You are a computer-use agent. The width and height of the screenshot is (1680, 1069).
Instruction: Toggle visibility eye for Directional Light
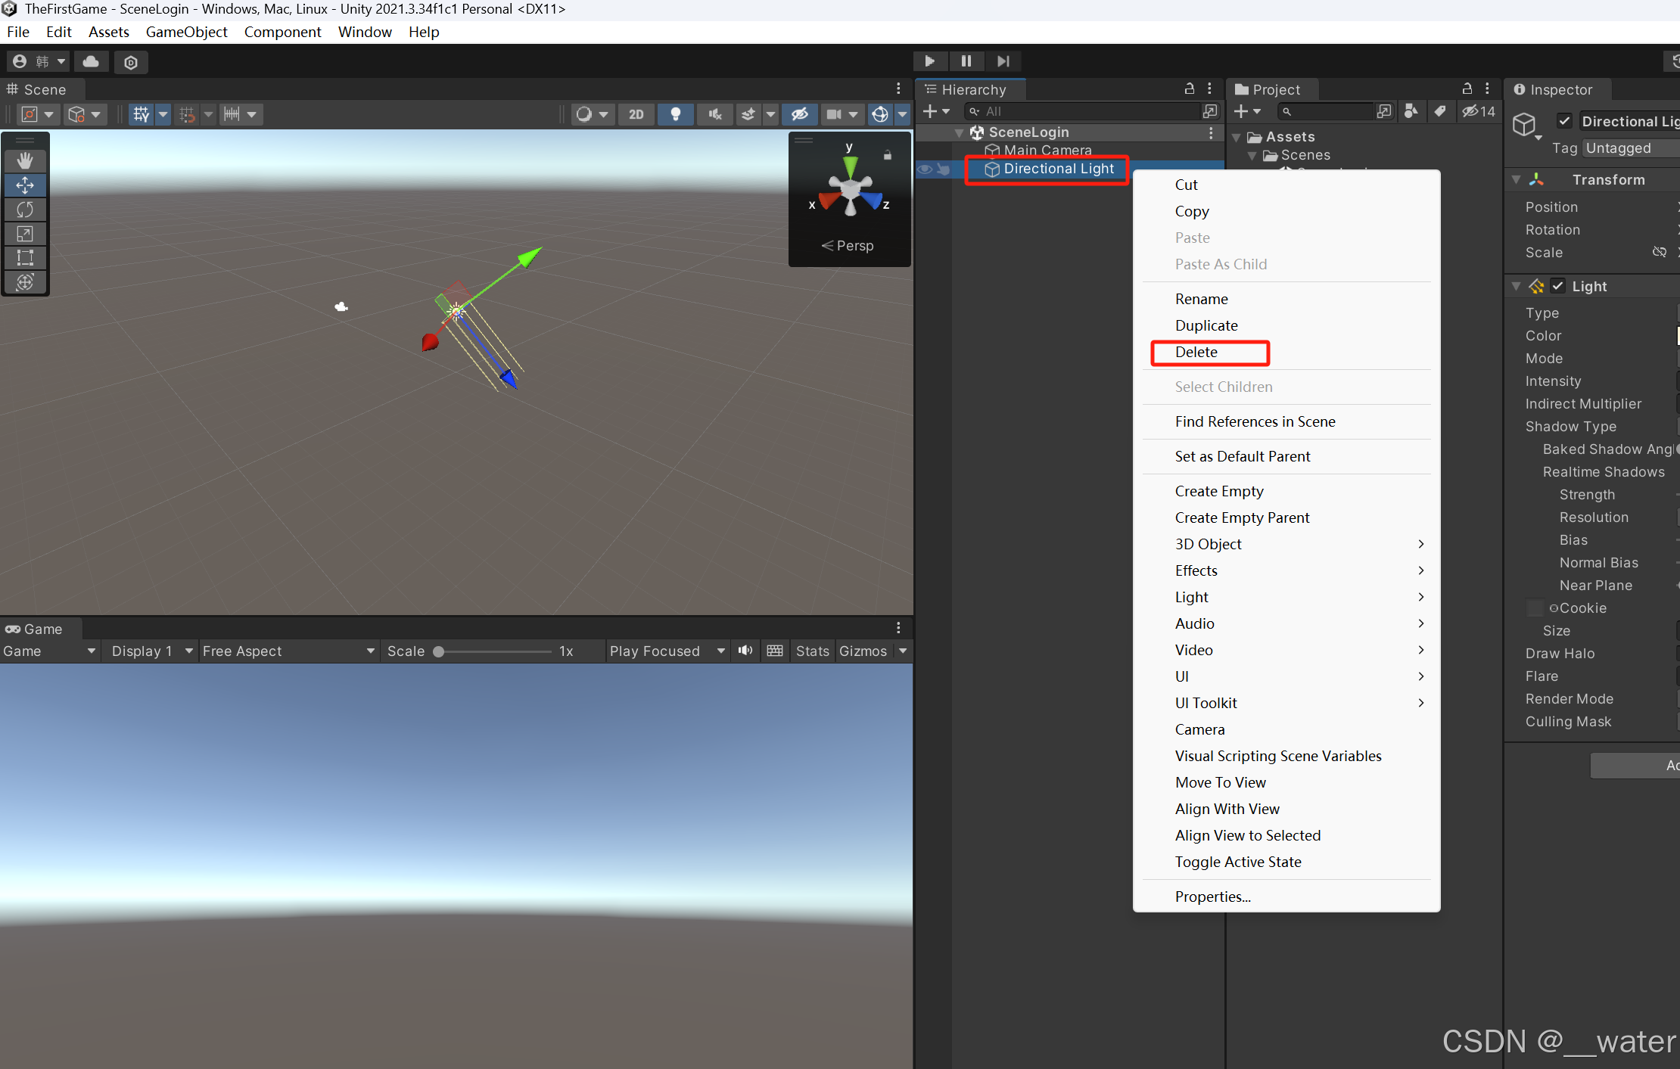pyautogui.click(x=925, y=169)
